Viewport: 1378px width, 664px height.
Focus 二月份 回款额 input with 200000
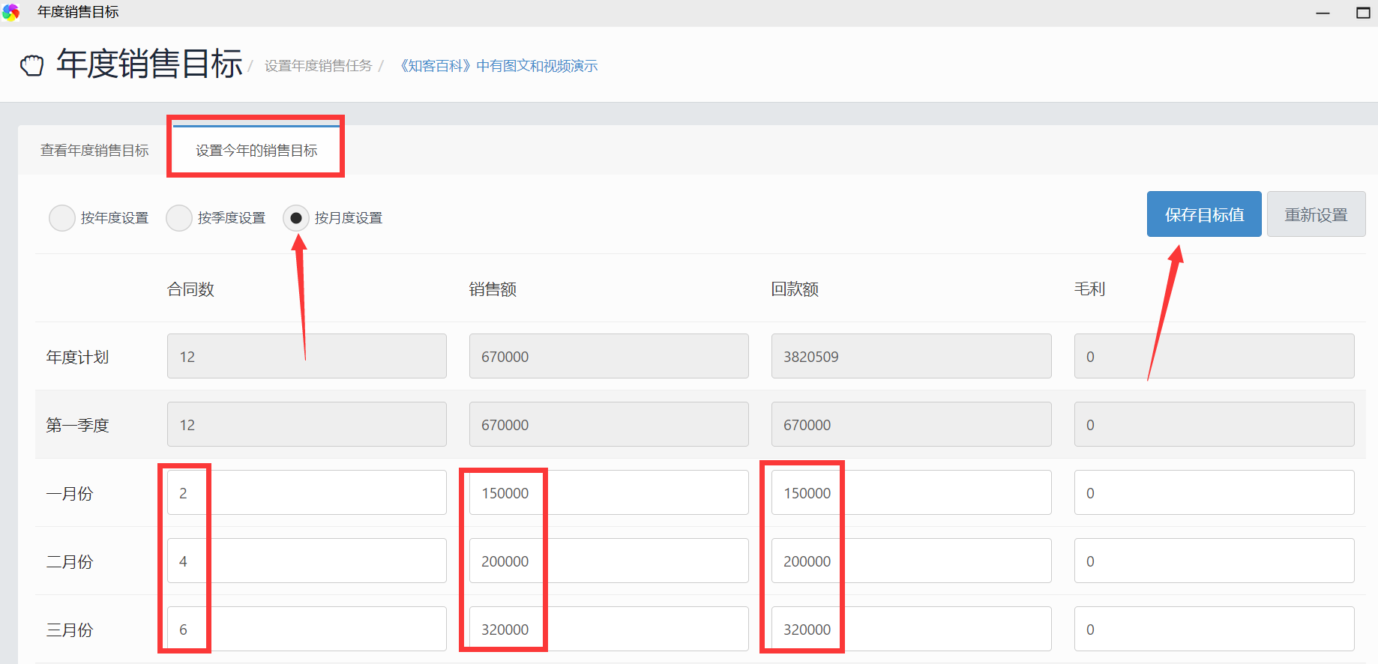(x=911, y=561)
